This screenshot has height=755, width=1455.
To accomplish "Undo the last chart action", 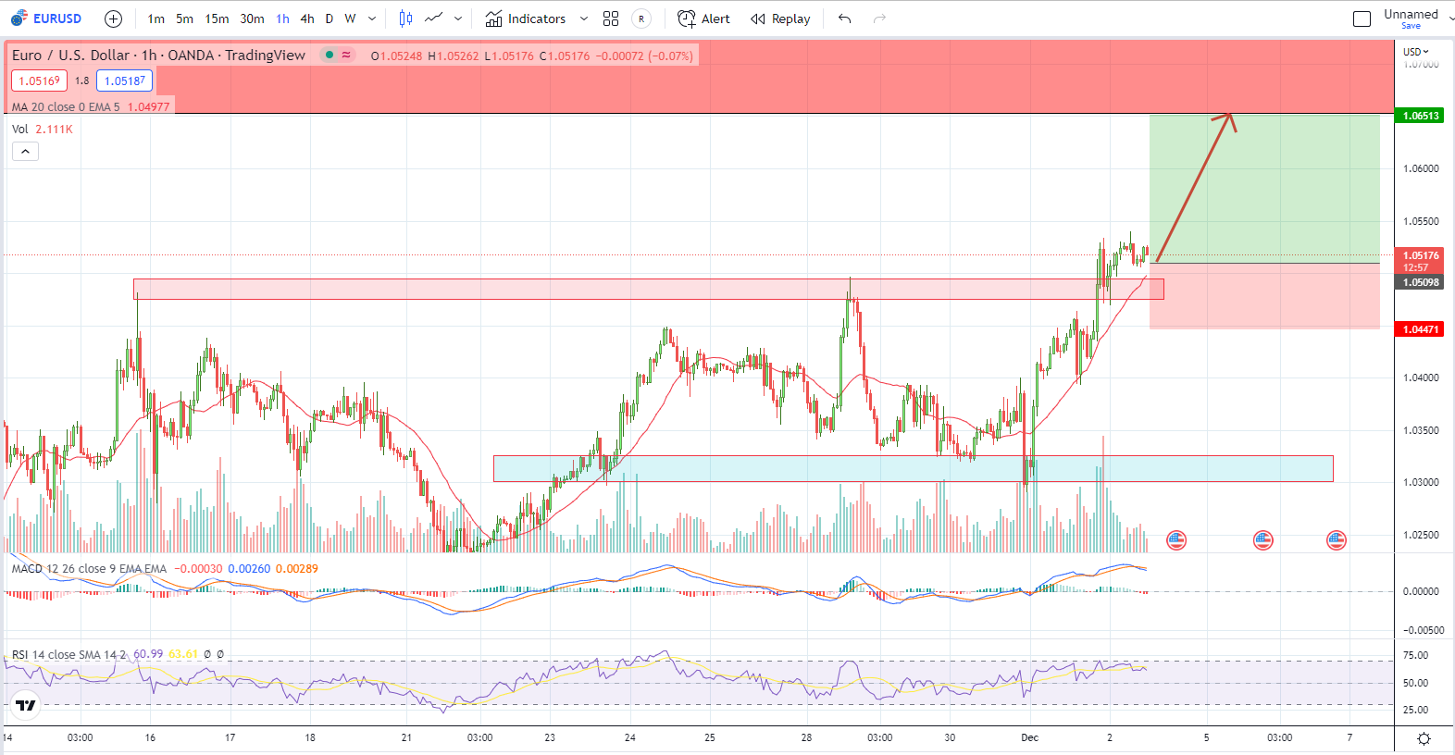I will [x=844, y=19].
